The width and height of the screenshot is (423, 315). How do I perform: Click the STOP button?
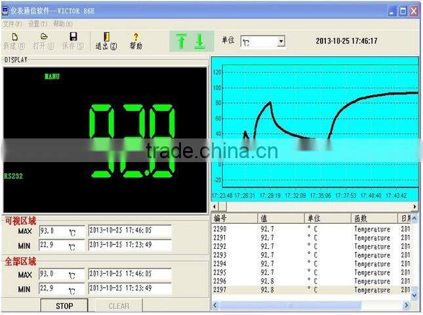pyautogui.click(x=64, y=306)
